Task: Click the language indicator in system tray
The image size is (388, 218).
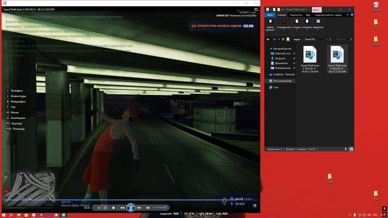Action: tap(375, 216)
